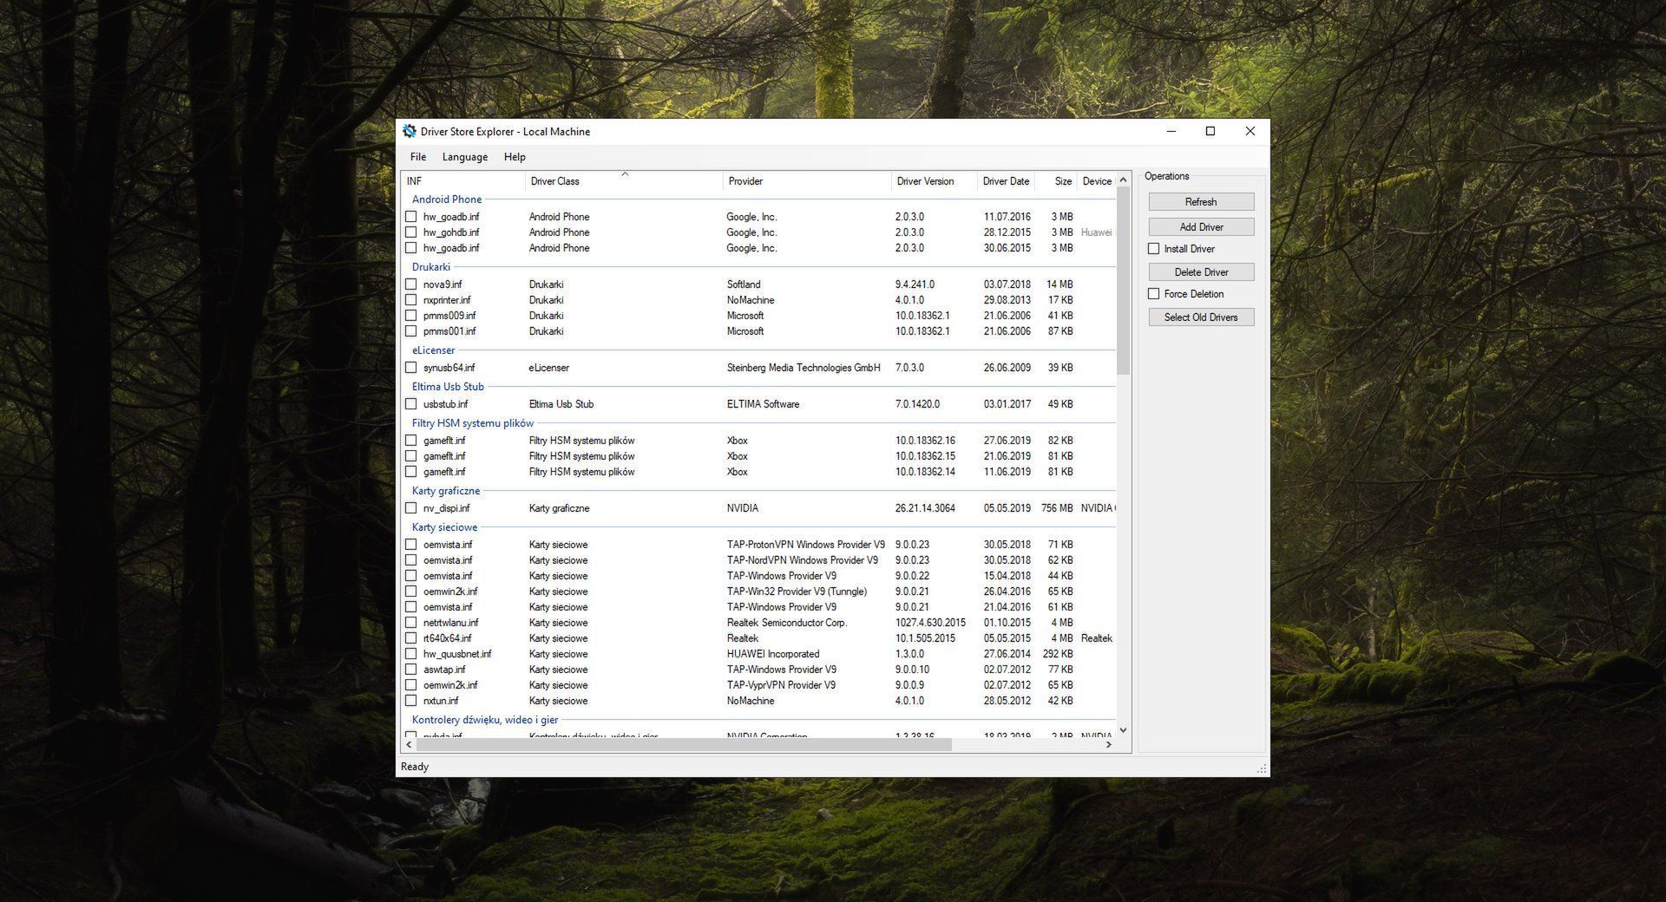
Task: Check the nv_dispi.inf NVIDIA graphics driver
Action: [411, 507]
